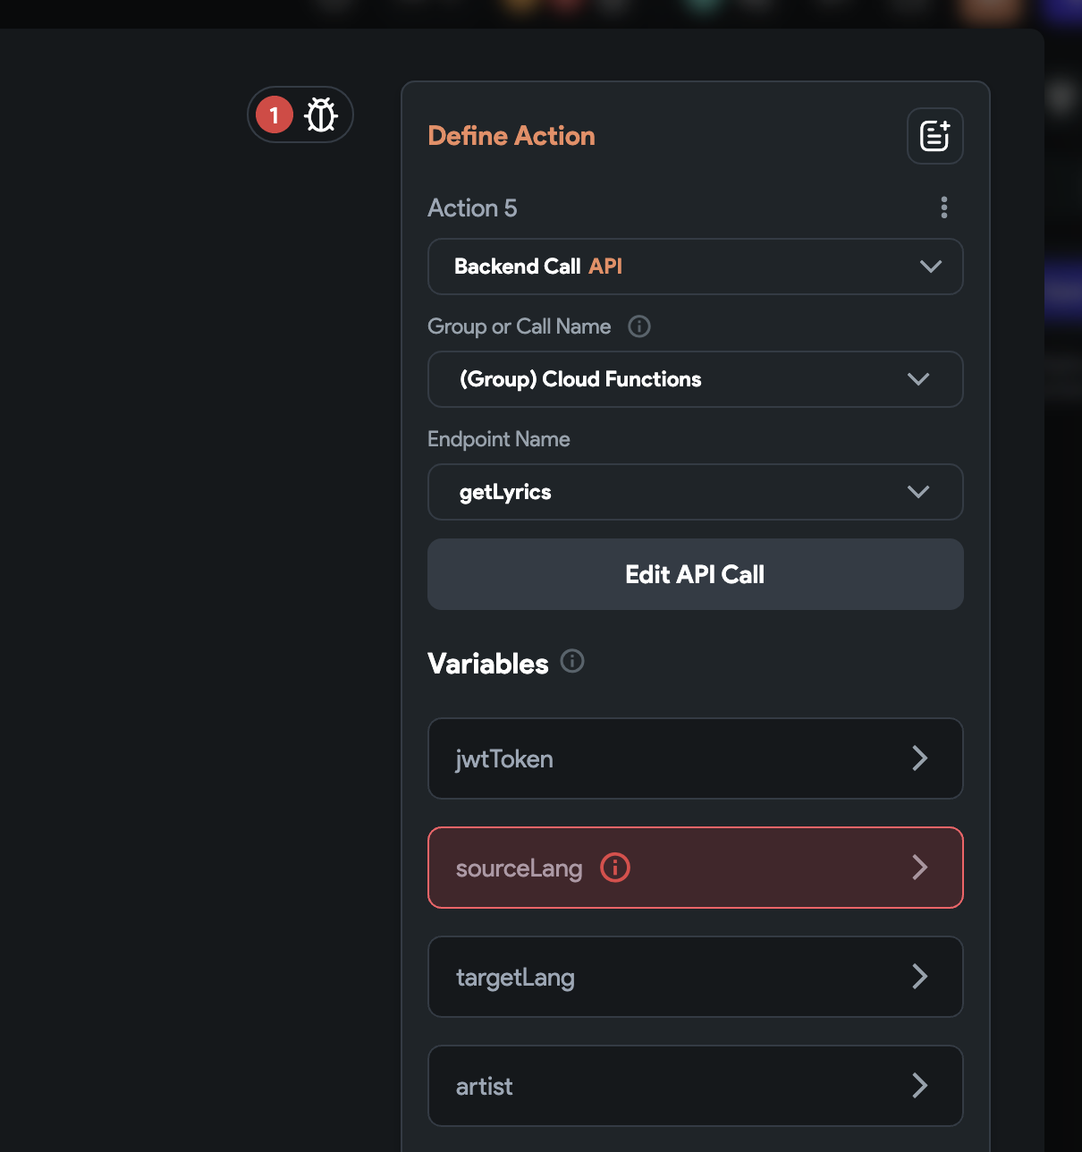Expand the artist variable settings
The height and width of the screenshot is (1152, 1082).
[x=919, y=1086]
